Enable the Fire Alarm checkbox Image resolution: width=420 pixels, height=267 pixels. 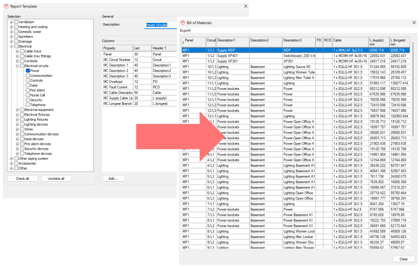coord(28,90)
